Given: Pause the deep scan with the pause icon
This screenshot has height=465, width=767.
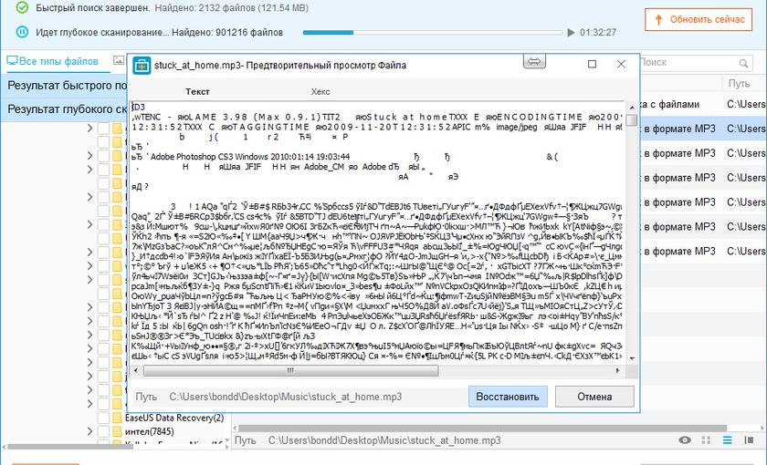Looking at the screenshot, I should 22,32.
